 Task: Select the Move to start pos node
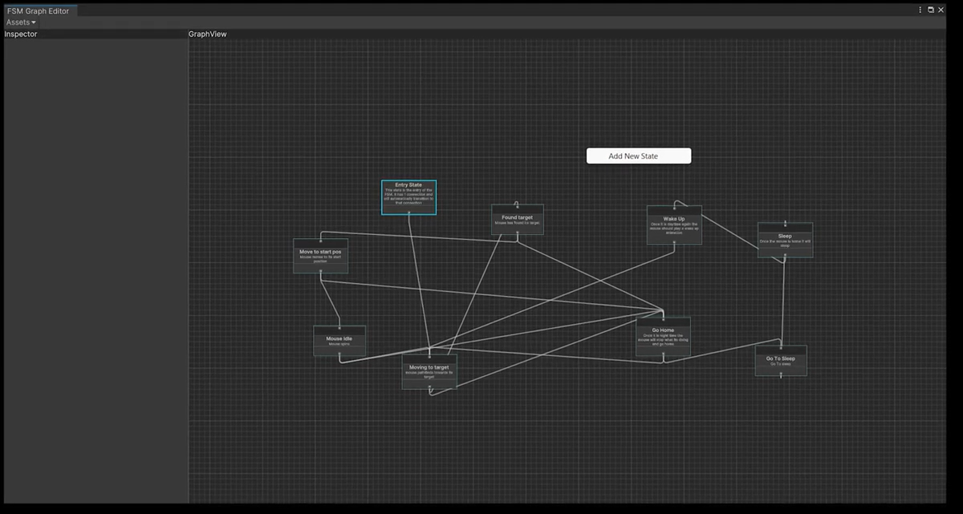320,256
